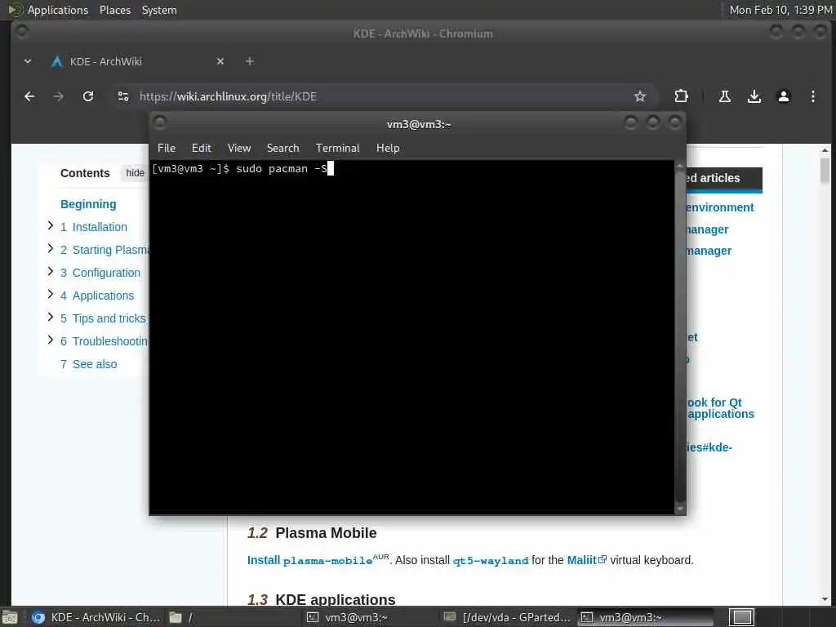Open the file manager '/' taskbar entry

pyautogui.click(x=182, y=617)
